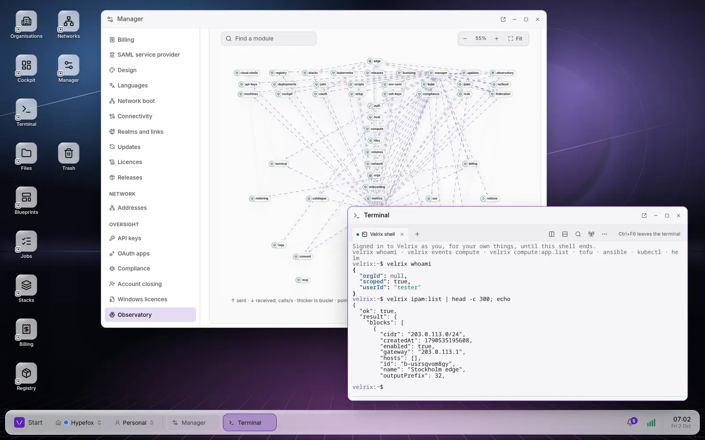The image size is (705, 440).
Task: Open the Start menu
Action: coord(29,422)
